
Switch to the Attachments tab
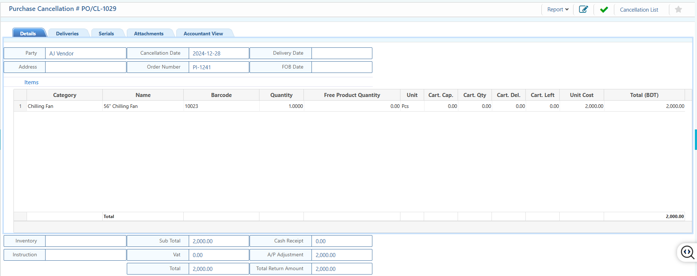coord(149,33)
